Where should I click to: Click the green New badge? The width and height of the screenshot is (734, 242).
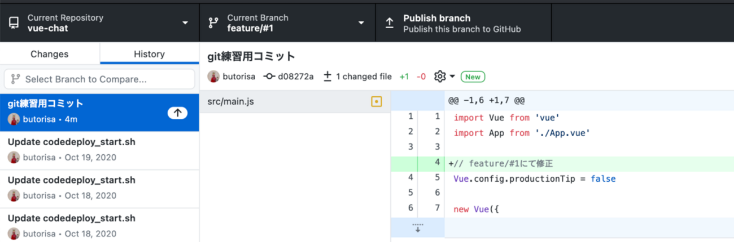coord(473,77)
